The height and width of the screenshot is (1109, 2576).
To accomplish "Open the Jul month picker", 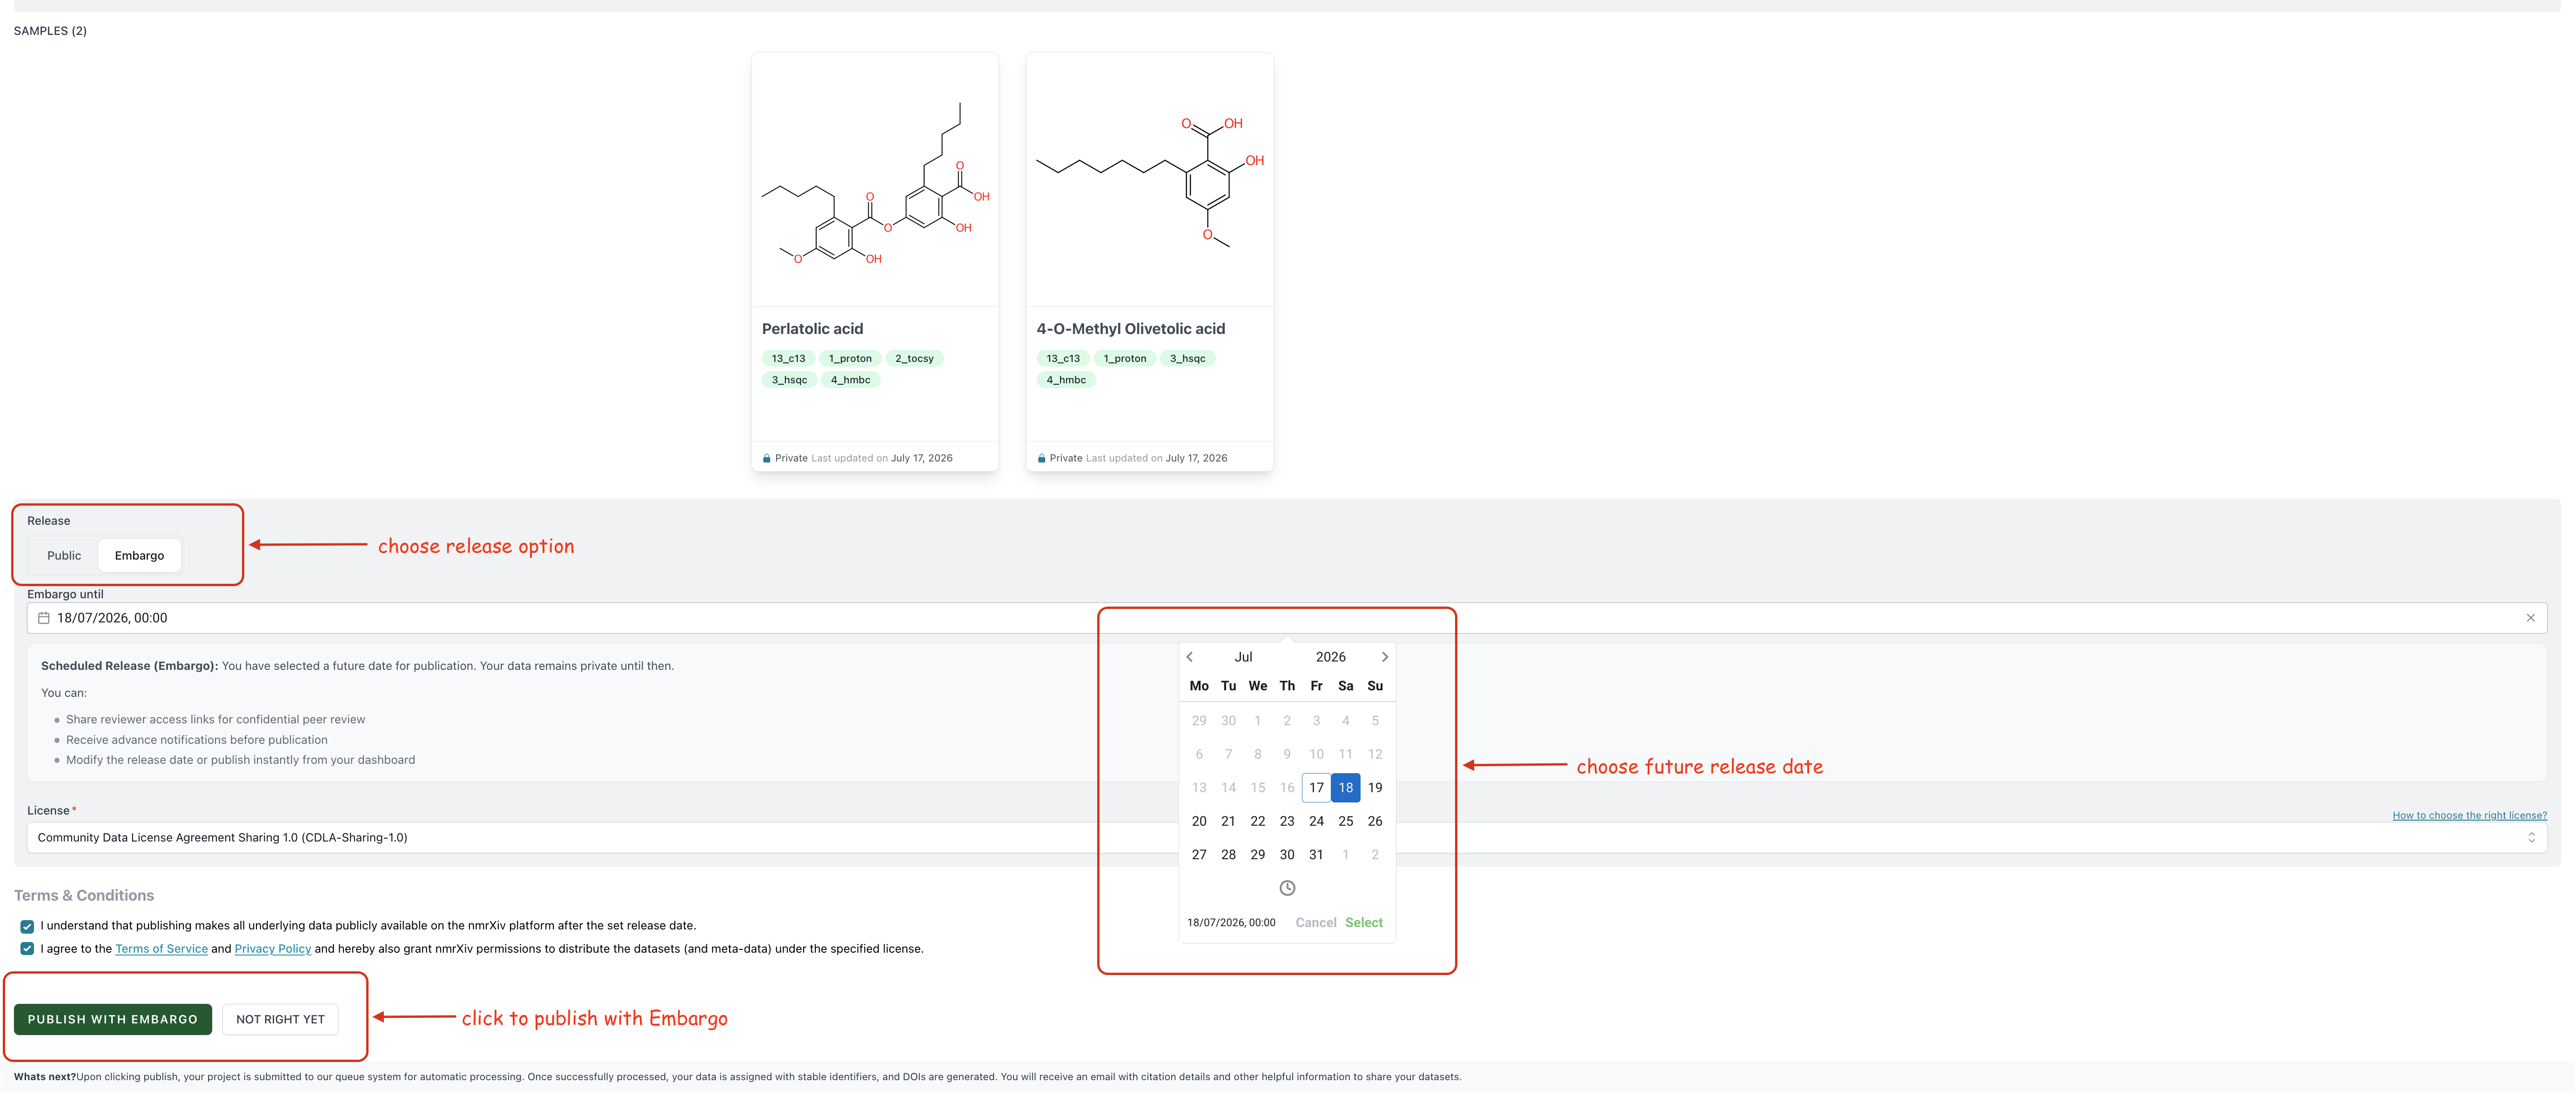I will pyautogui.click(x=1243, y=657).
